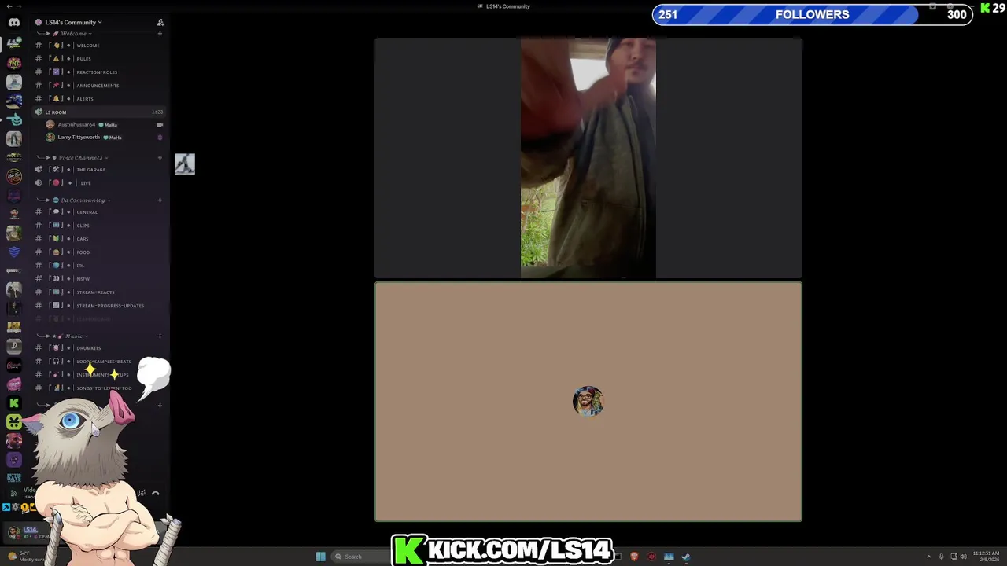Click plus to add channel in Welcome category
The width and height of the screenshot is (1007, 566).
click(x=160, y=34)
